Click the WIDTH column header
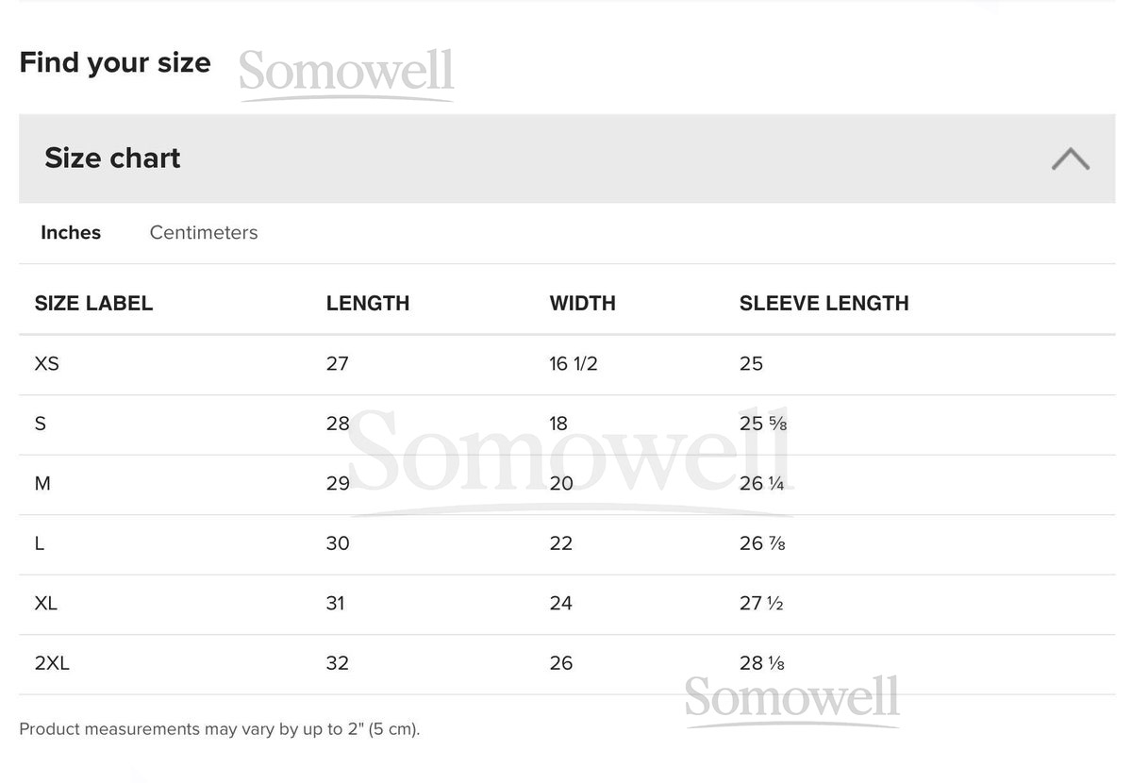This screenshot has height=783, width=1132. (582, 304)
